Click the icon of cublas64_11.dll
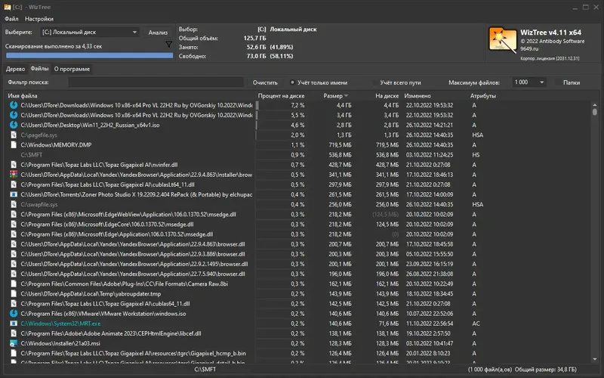This screenshot has height=378, width=604. click(14, 304)
